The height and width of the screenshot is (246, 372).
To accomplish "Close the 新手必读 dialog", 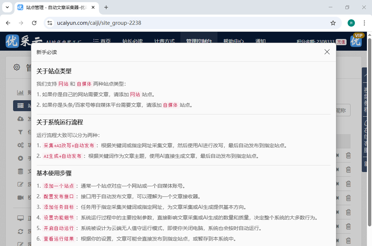I will [327, 52].
